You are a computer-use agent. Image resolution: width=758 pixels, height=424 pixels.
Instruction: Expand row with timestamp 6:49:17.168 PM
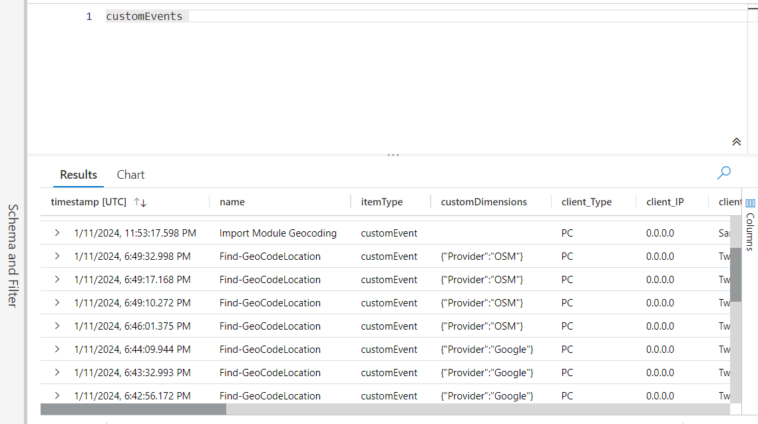[x=57, y=279]
